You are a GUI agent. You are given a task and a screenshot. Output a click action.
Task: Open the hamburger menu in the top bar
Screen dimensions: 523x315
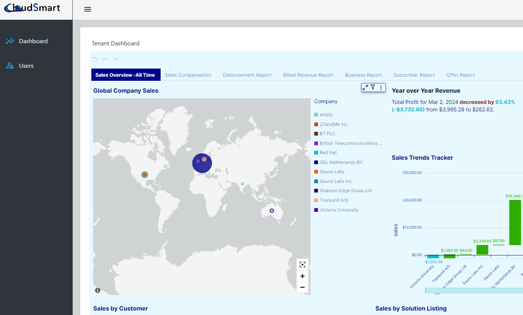pos(87,9)
